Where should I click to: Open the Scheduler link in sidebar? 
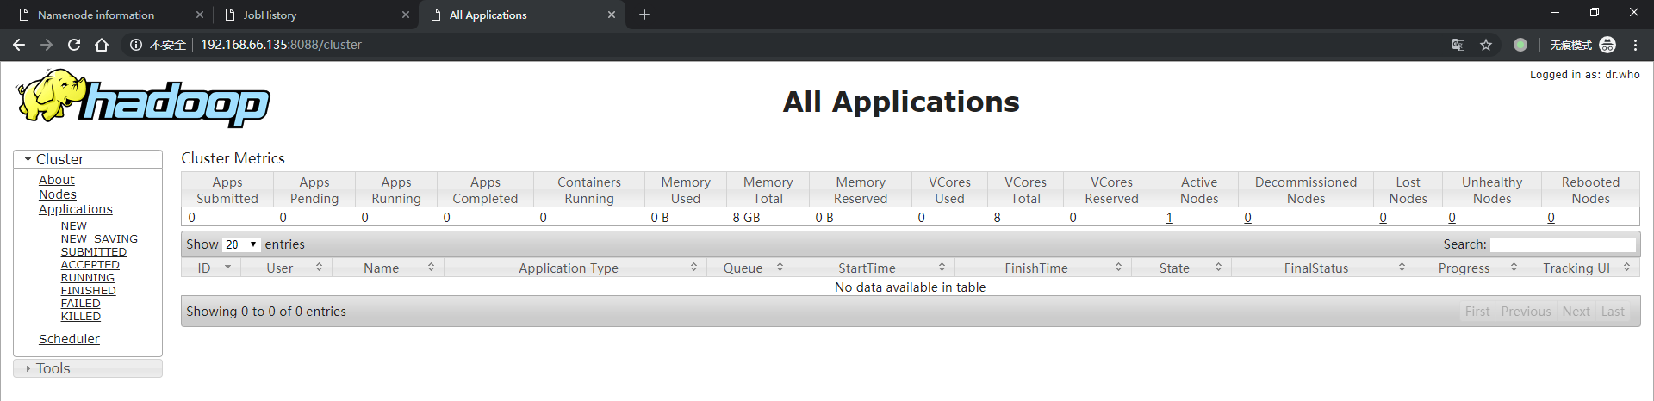tap(69, 339)
